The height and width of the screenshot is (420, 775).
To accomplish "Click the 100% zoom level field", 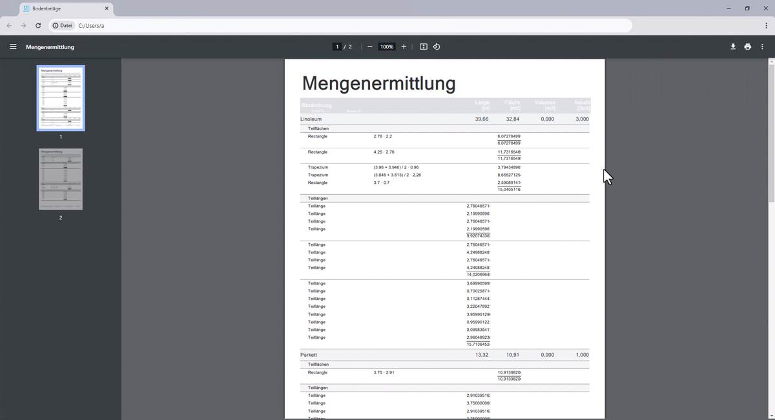I will click(386, 47).
